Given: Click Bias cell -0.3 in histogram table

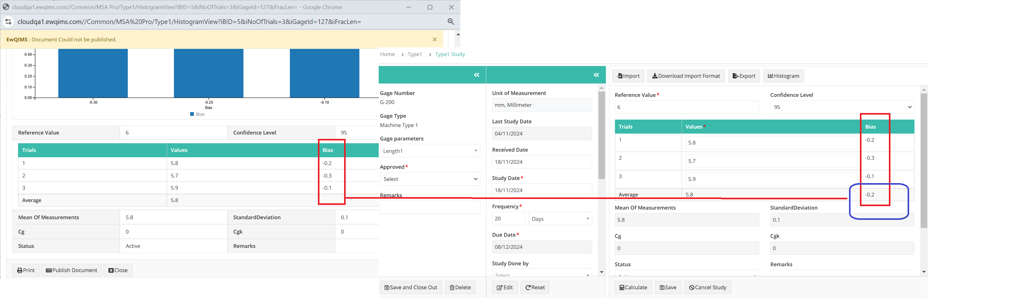Looking at the screenshot, I should [327, 176].
